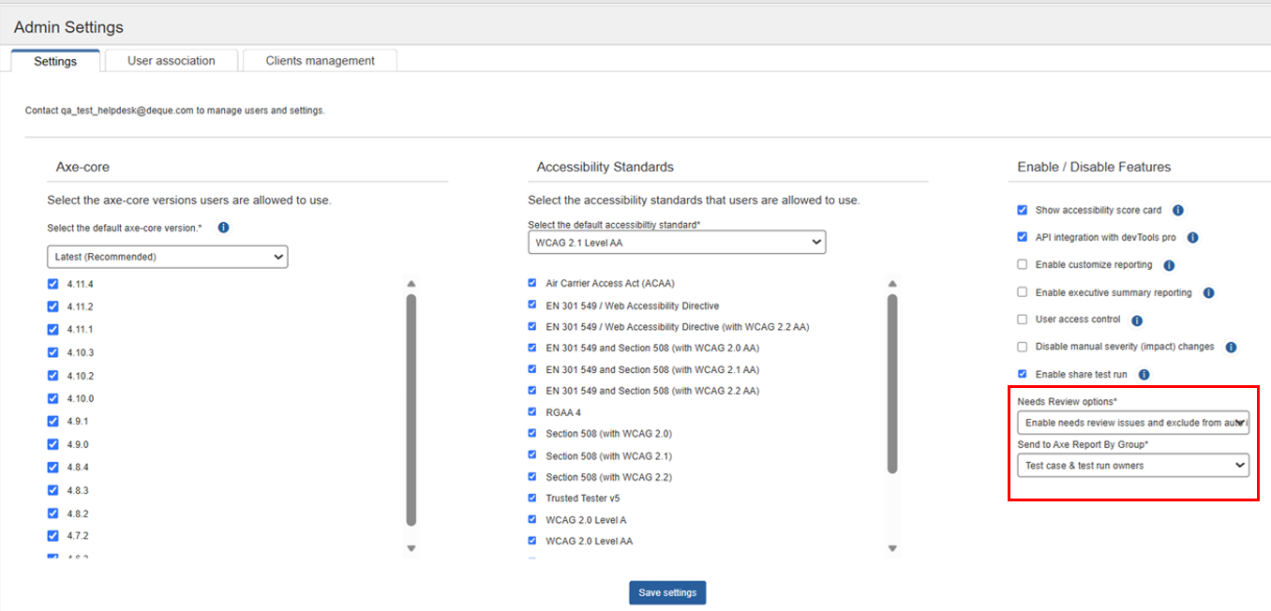Toggle WCAG 2.0 Level AA checkbox
Image resolution: width=1271 pixels, height=611 pixels.
[x=532, y=541]
